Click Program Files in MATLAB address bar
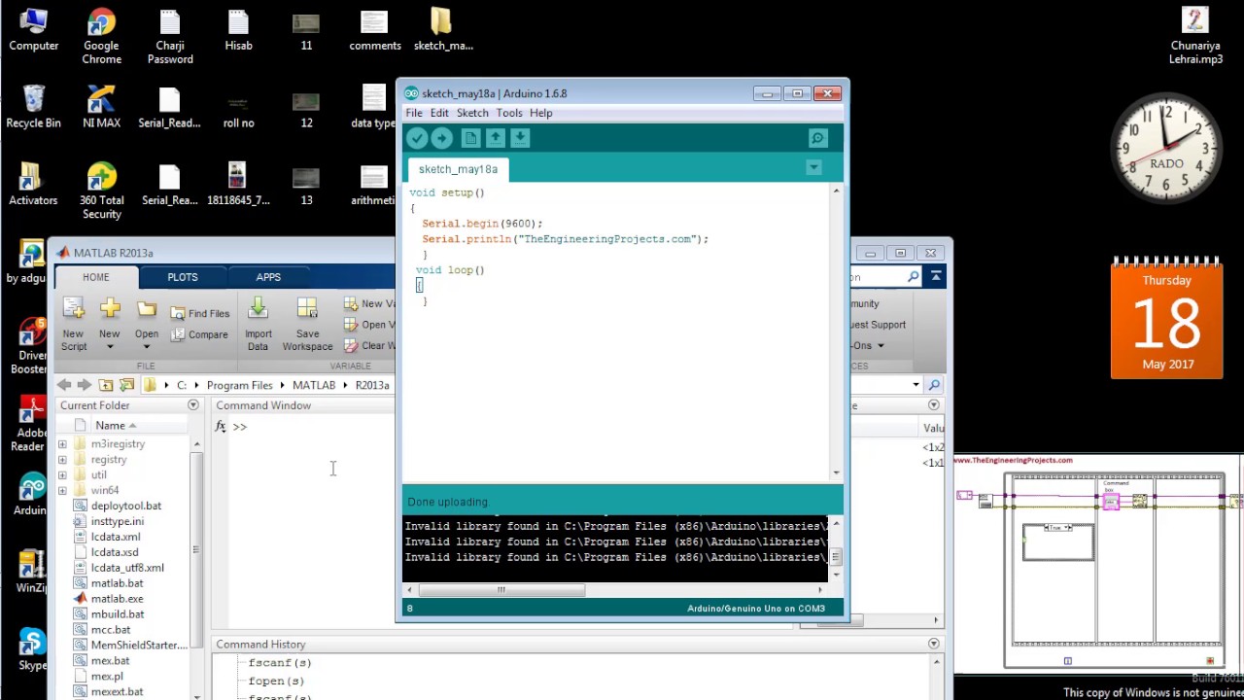 click(239, 385)
